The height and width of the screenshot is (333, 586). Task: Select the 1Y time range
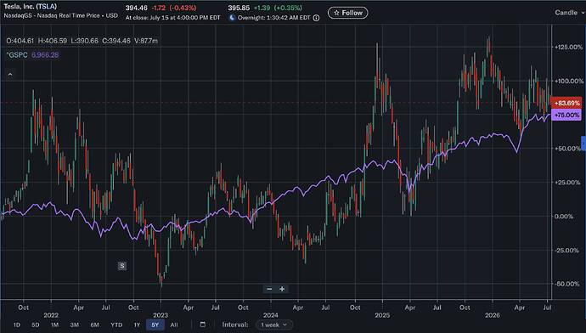point(137,325)
